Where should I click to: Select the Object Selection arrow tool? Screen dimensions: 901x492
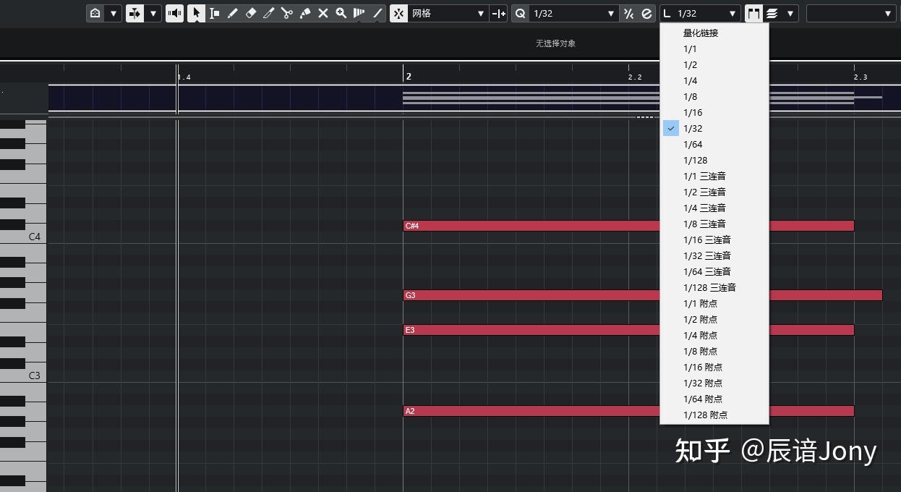pos(197,13)
